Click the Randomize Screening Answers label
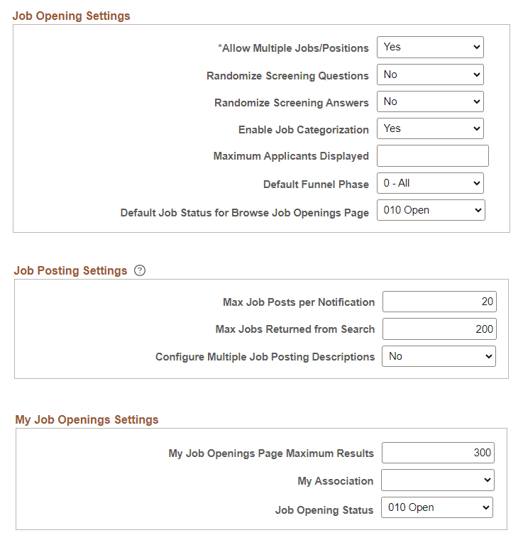Viewport: 523px width, 545px height. click(292, 103)
